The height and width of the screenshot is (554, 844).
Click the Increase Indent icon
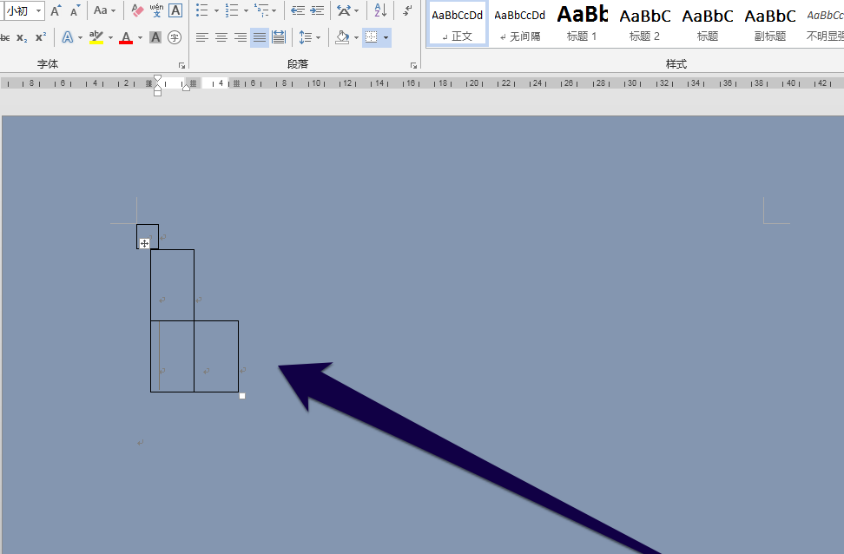click(x=317, y=10)
